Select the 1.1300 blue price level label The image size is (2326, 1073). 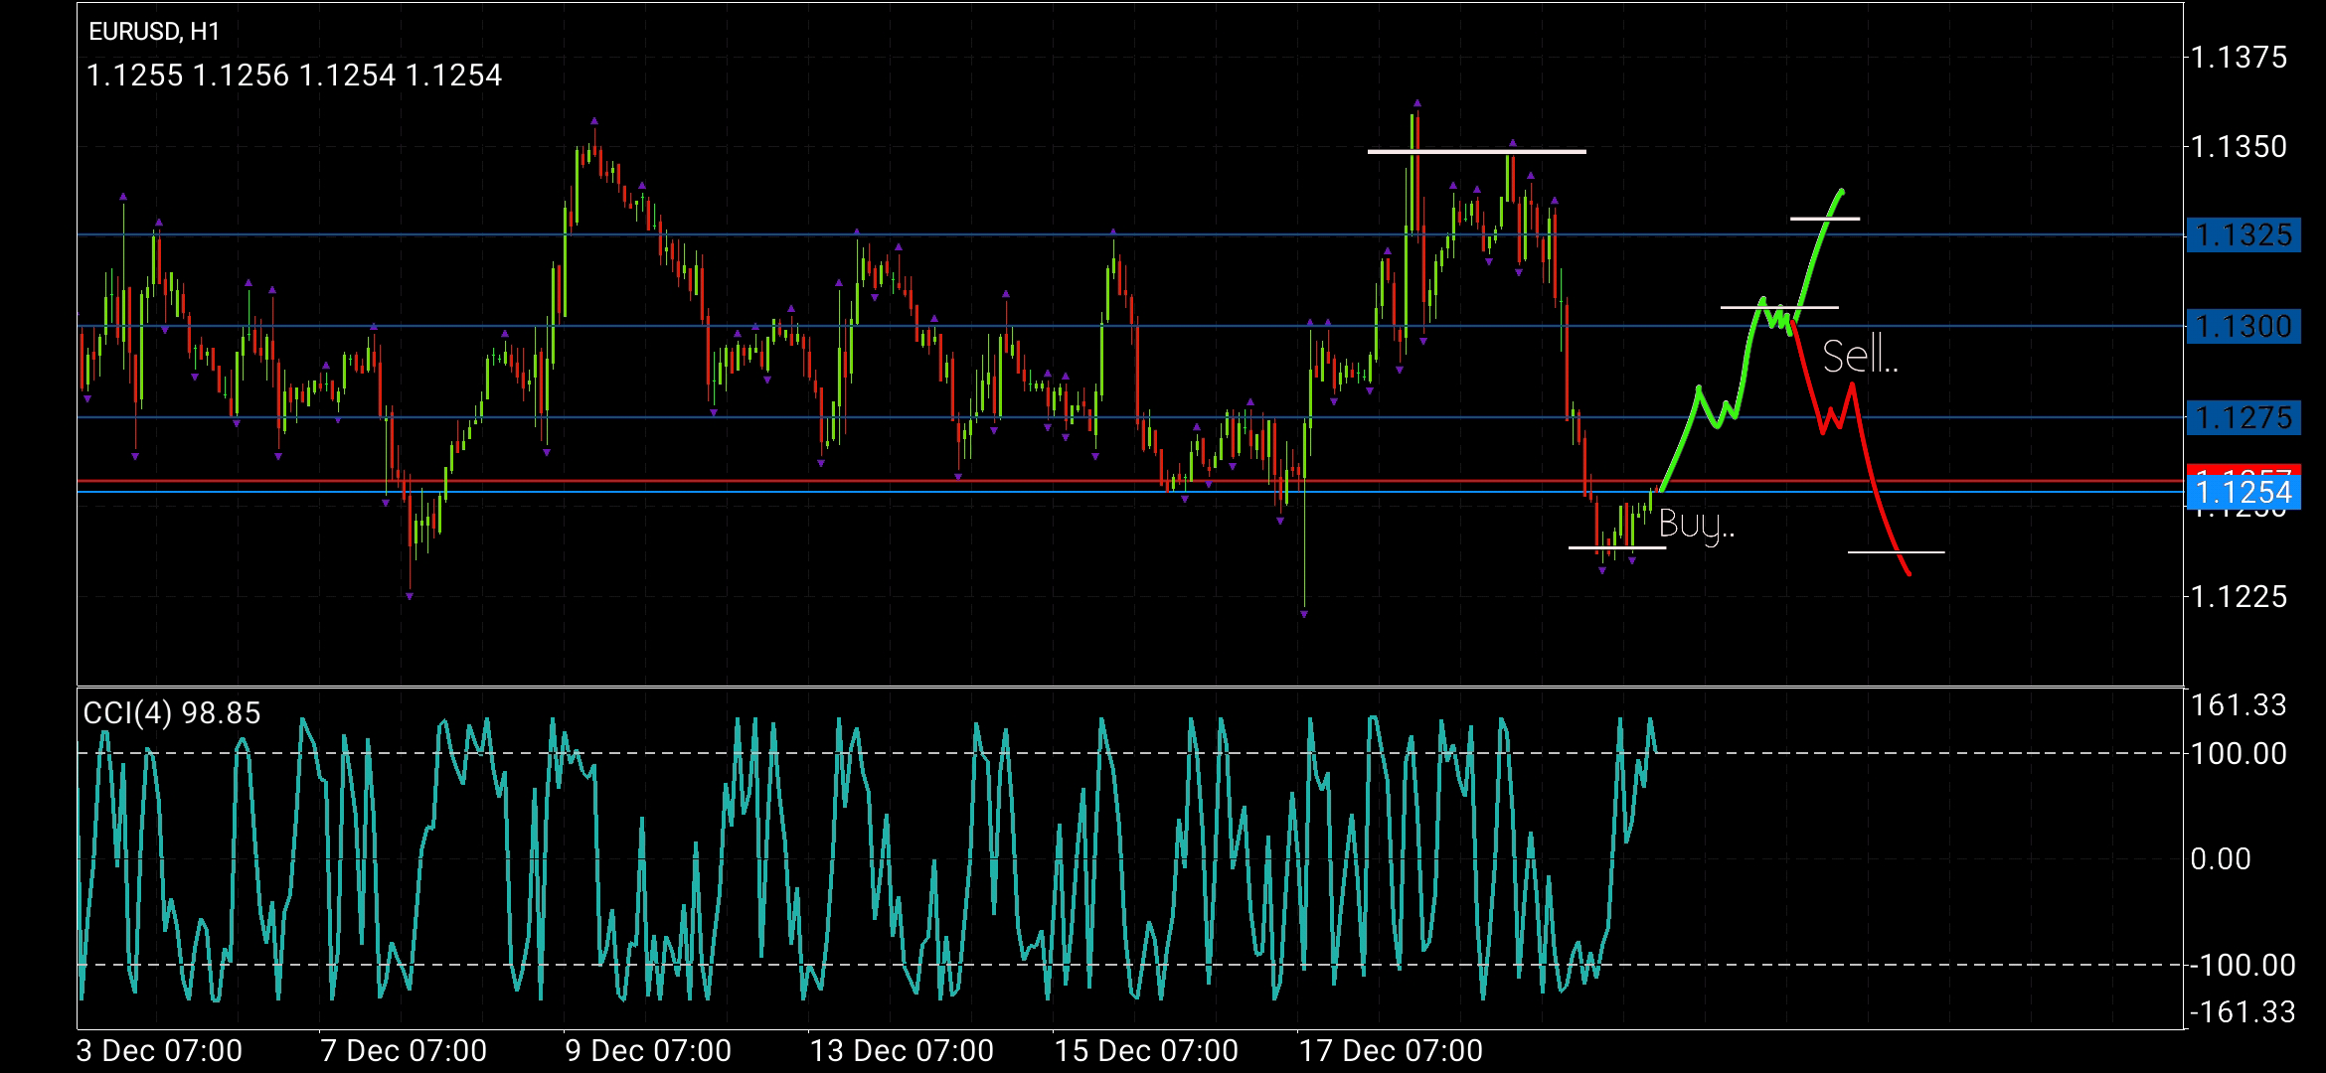(x=2243, y=326)
